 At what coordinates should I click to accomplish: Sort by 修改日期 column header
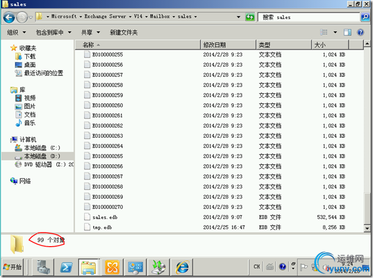coord(228,44)
